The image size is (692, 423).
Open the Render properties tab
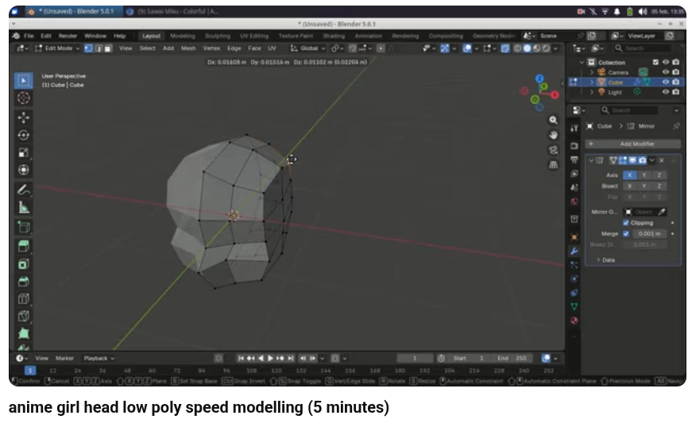tap(574, 145)
